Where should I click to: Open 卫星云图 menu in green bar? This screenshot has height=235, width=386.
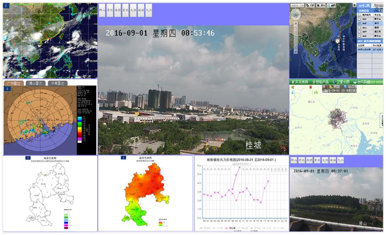(341, 82)
